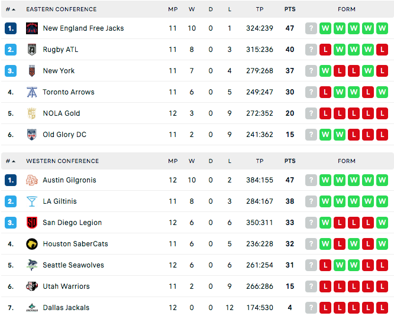Click the New England Free Jacks logo
Screen dimensions: 394x316
(32, 28)
